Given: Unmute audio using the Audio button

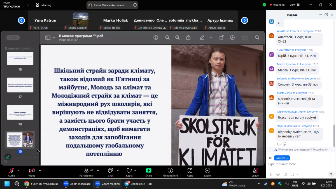Looking at the screenshot, I should (x=11, y=172).
